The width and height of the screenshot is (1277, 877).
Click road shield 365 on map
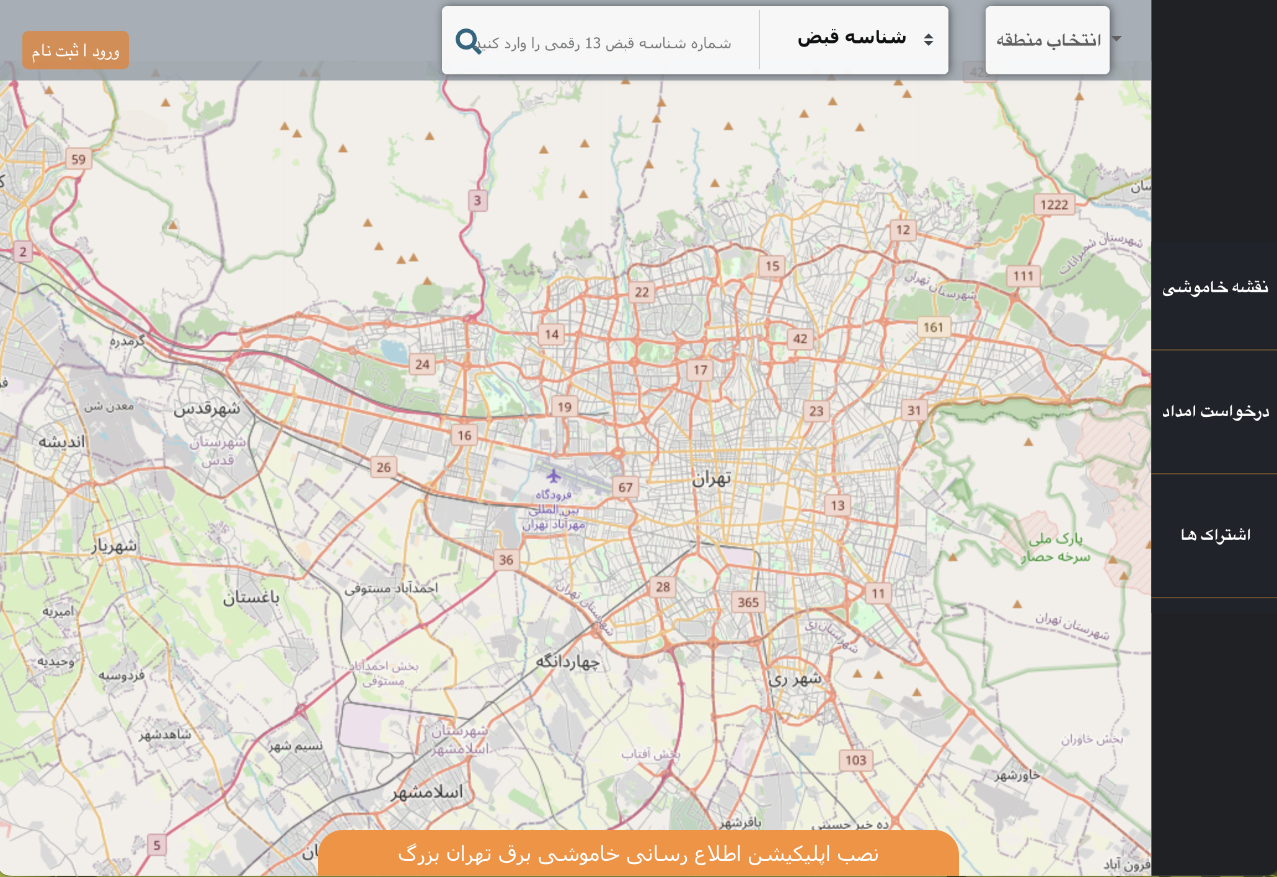pos(748,602)
